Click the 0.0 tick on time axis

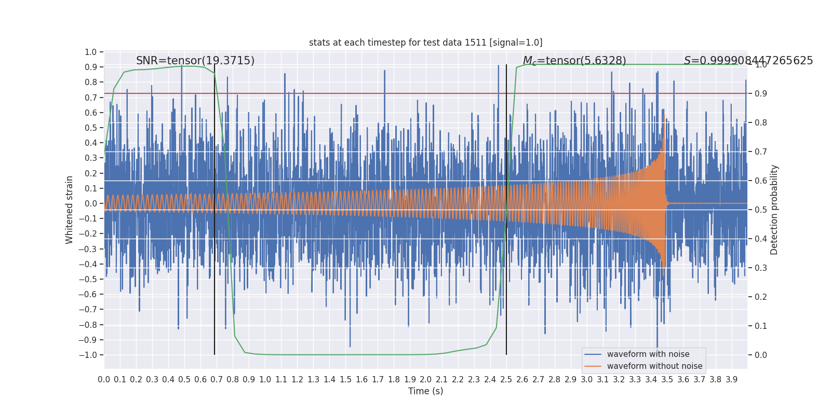(x=104, y=380)
